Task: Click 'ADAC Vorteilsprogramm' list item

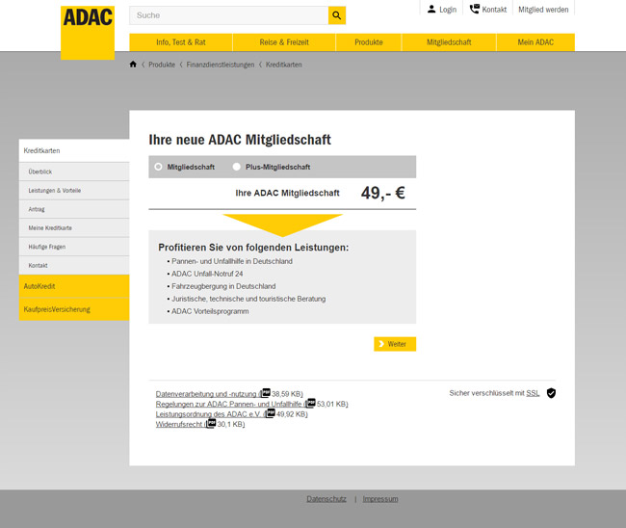Action: coord(210,311)
